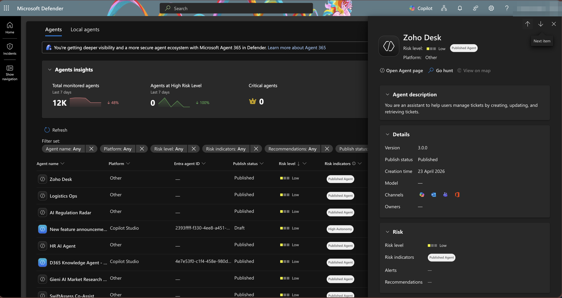Click Refresh above the filters

click(x=56, y=130)
